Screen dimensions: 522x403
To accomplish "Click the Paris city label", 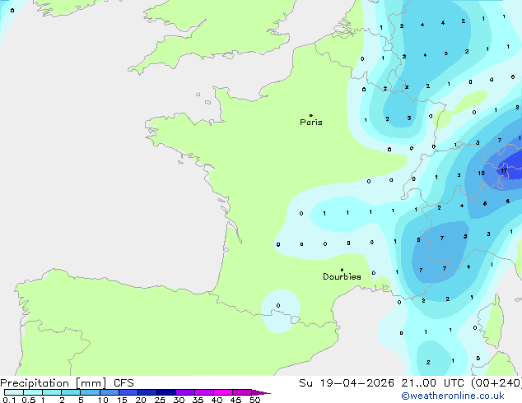I will point(311,123).
